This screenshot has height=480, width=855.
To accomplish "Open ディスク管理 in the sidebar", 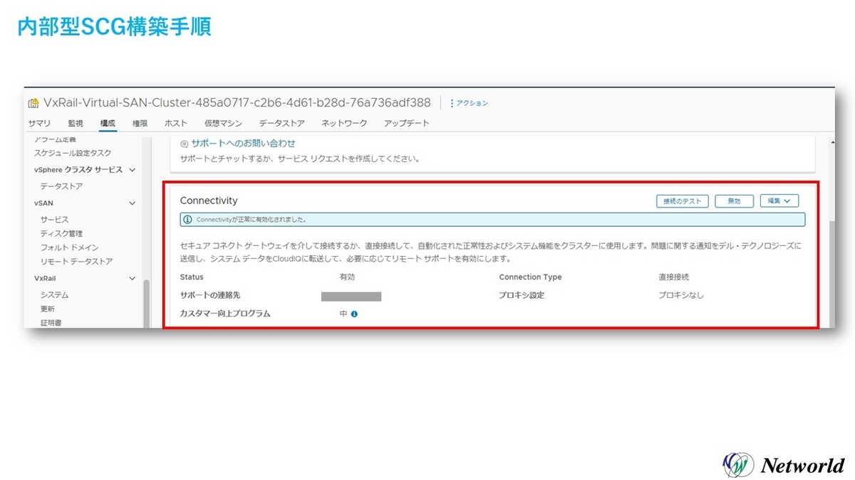I will [61, 233].
